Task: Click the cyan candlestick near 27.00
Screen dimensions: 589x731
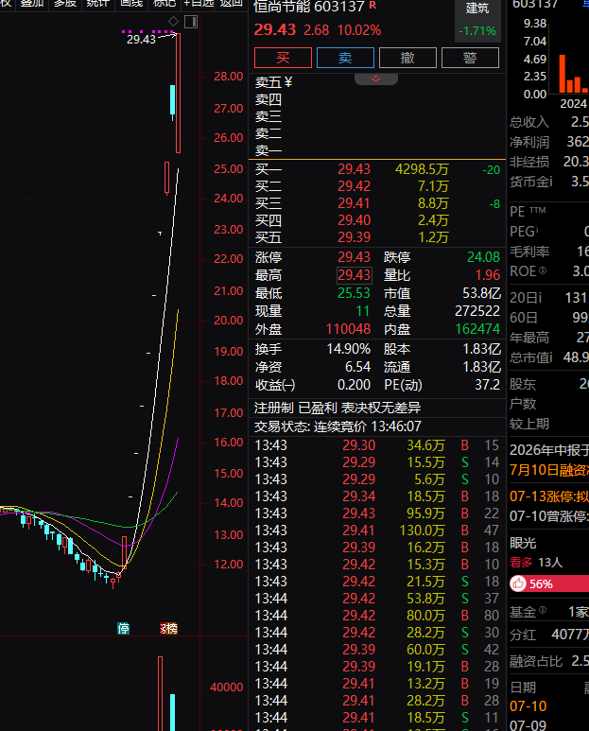Action: (172, 100)
